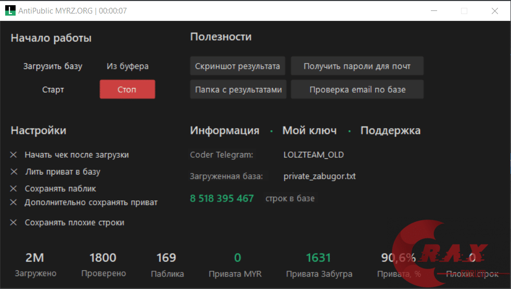Viewport: 511px width, 289px height.
Task: Click the Начало работы heading
Action: tap(51, 38)
